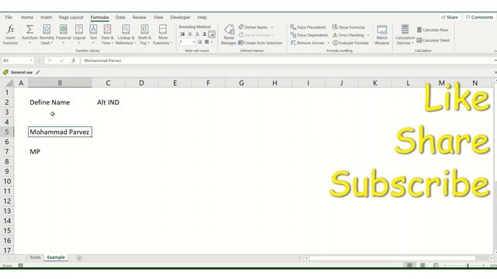This screenshot has width=497, height=279.
Task: Open the Date & Time functions list
Action: pyautogui.click(x=107, y=35)
